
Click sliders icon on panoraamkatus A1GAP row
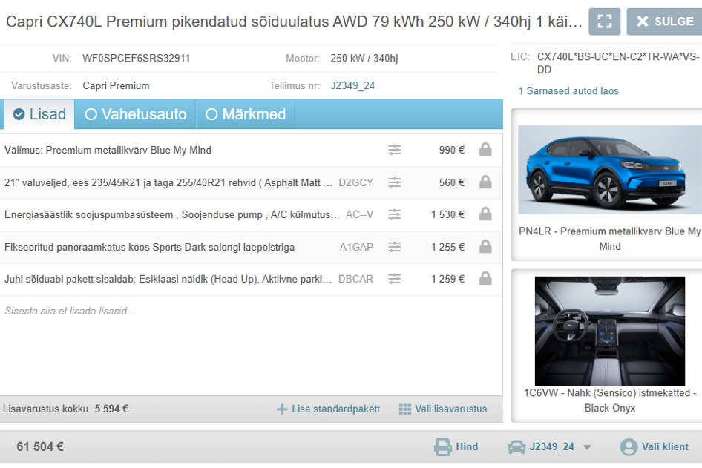coord(394,246)
